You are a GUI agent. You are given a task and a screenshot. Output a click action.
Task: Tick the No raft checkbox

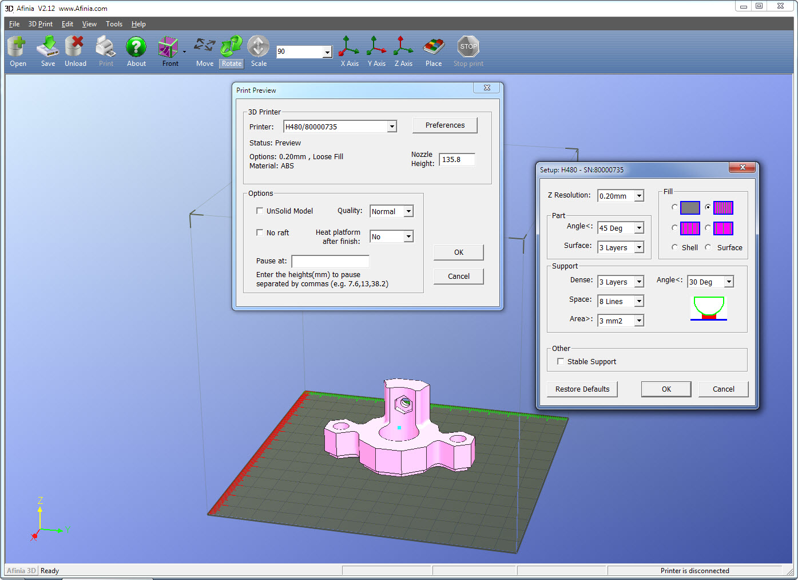[x=260, y=232]
